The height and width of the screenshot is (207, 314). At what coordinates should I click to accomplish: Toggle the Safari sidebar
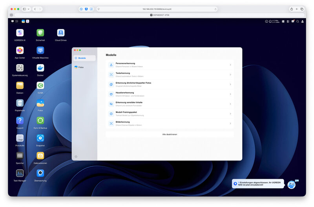coord(24,9)
